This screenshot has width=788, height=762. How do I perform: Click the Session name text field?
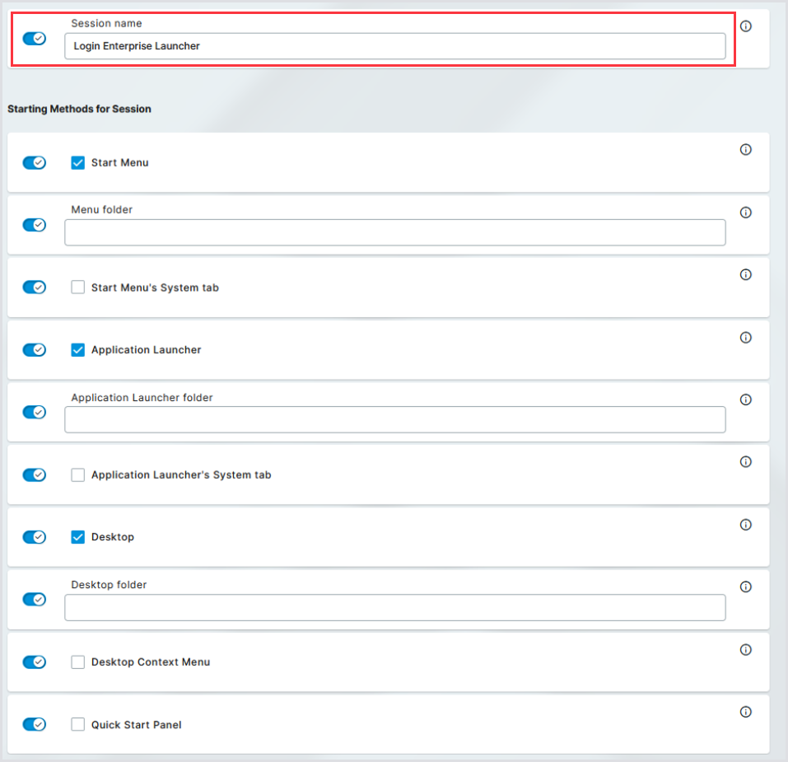[395, 46]
